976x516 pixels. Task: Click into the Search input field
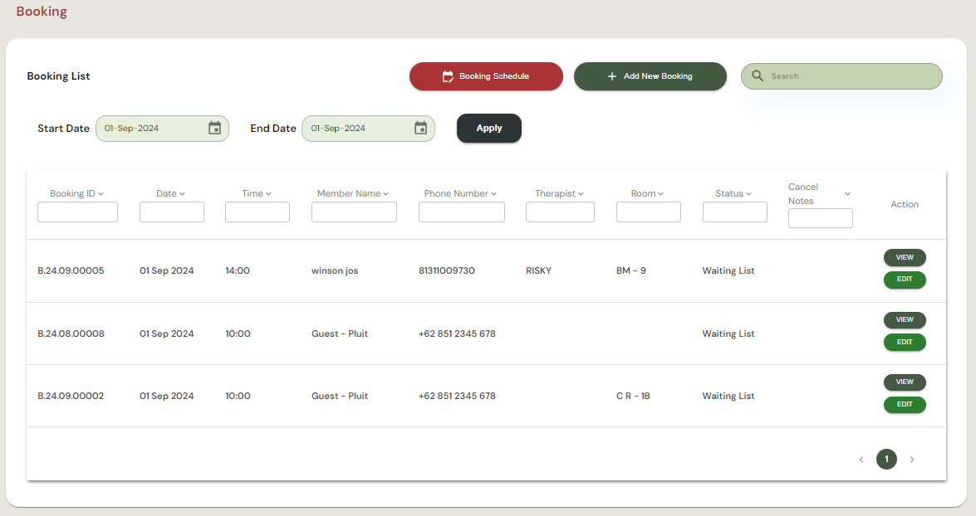(x=851, y=76)
